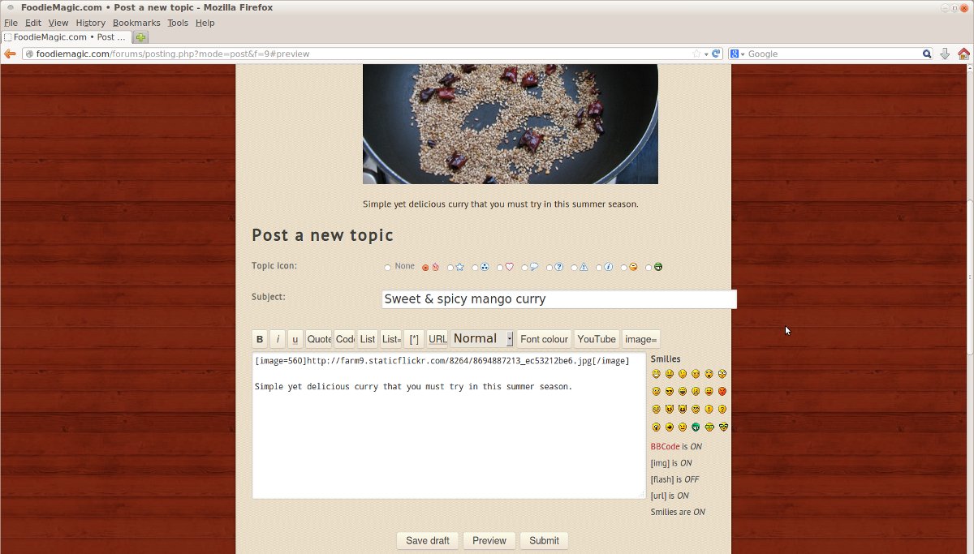
Task: Open the Edit menu
Action: tap(33, 23)
